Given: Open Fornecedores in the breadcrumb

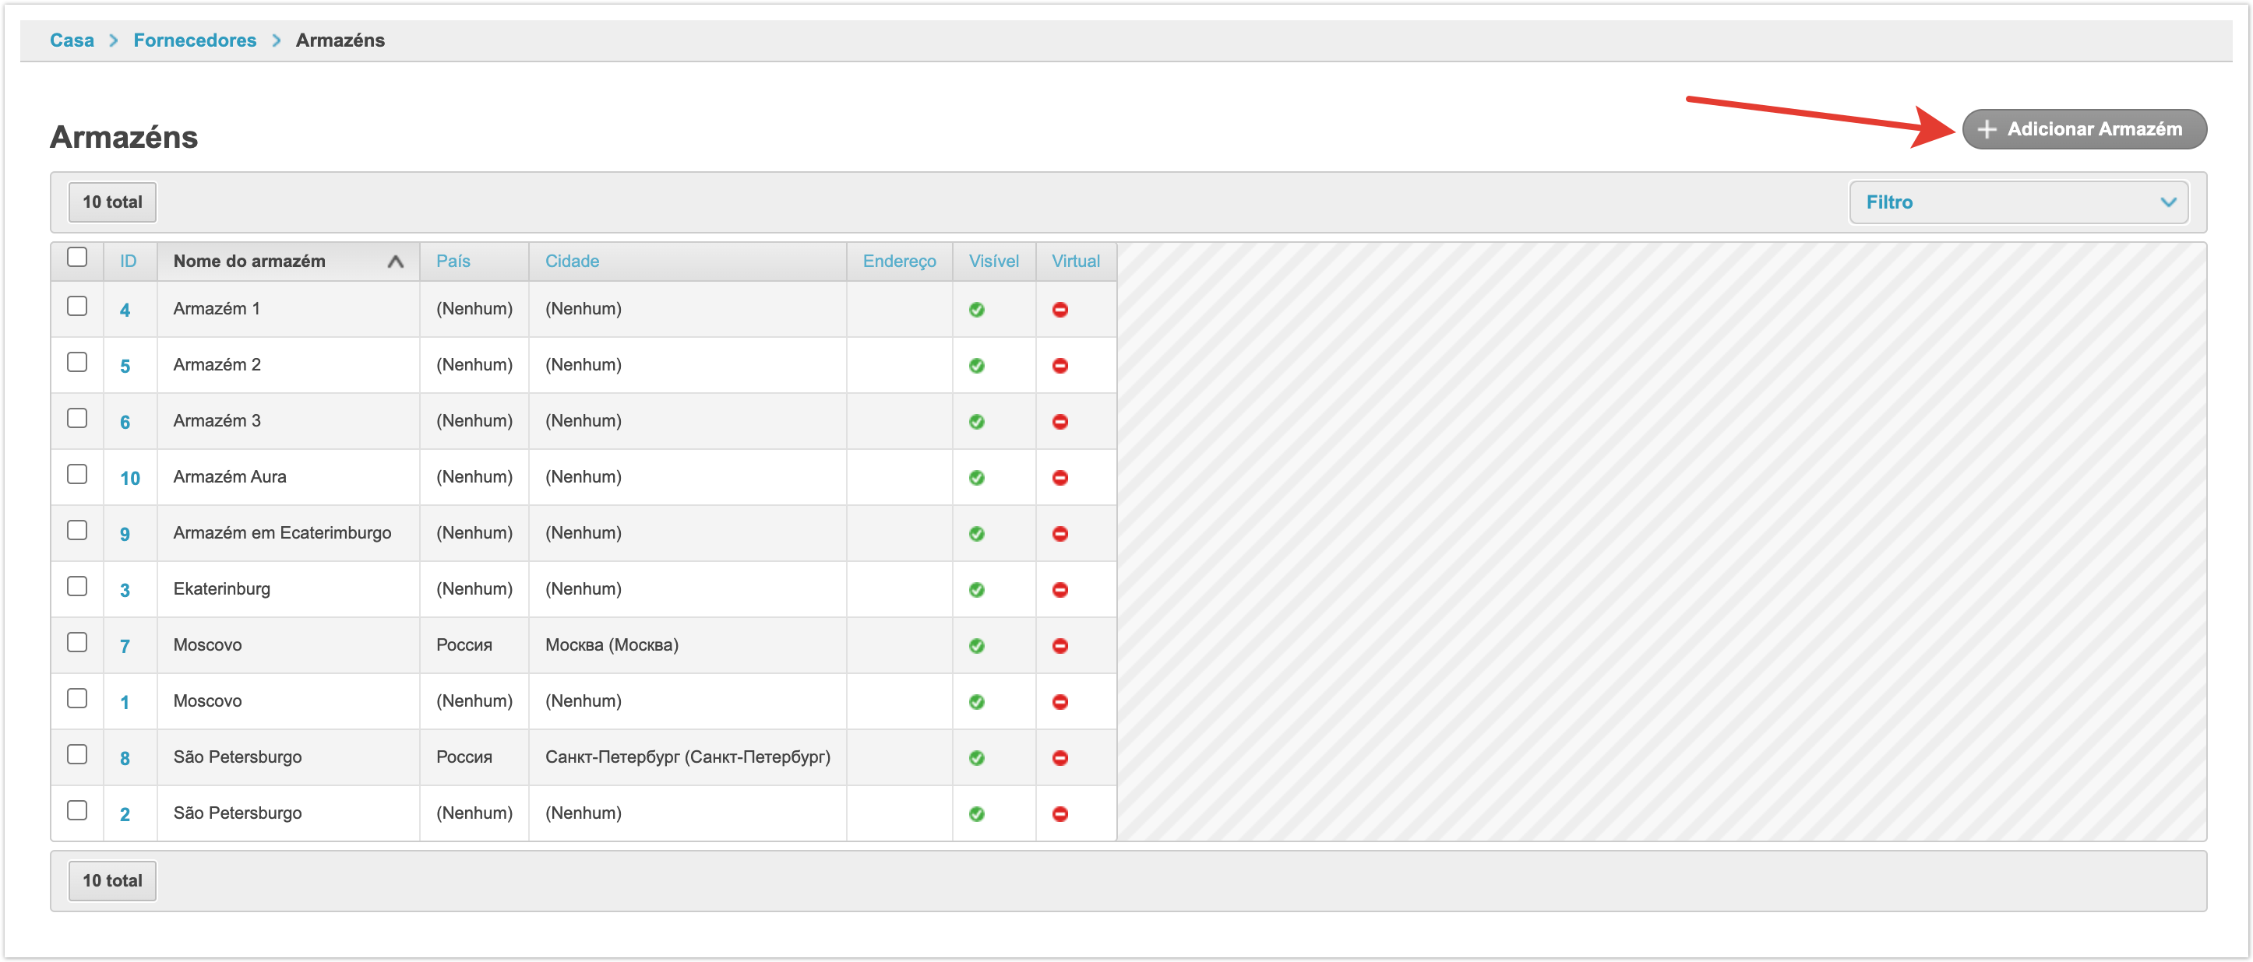Looking at the screenshot, I should click(194, 40).
